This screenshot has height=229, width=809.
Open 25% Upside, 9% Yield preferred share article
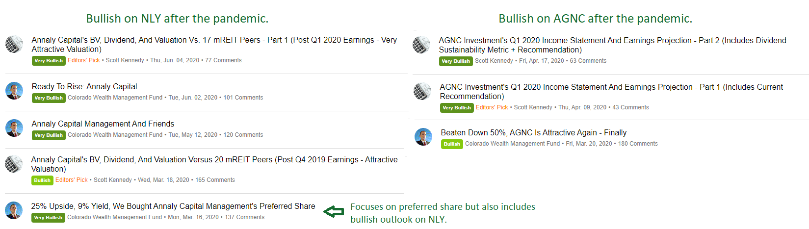[x=173, y=206]
